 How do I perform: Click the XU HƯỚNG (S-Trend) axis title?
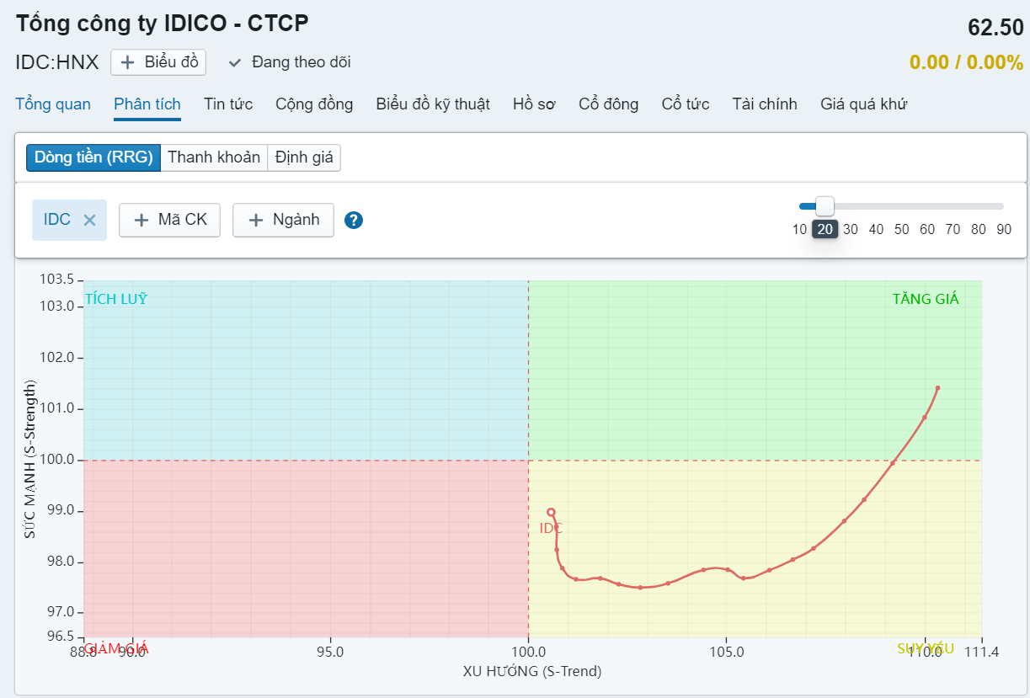pyautogui.click(x=532, y=671)
